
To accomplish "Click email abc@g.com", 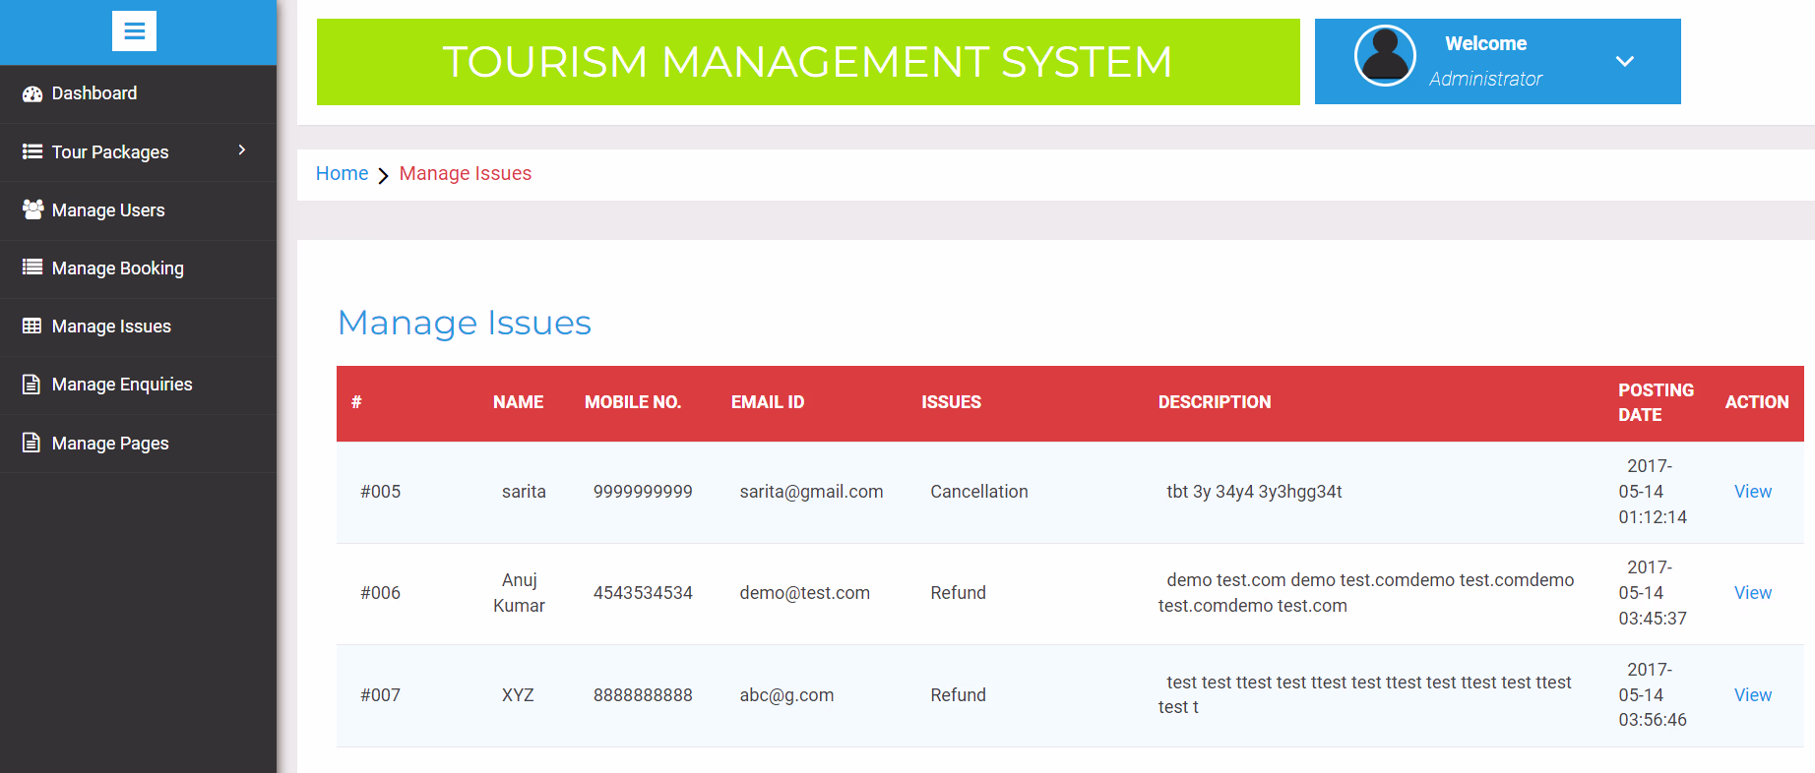I will point(786,695).
